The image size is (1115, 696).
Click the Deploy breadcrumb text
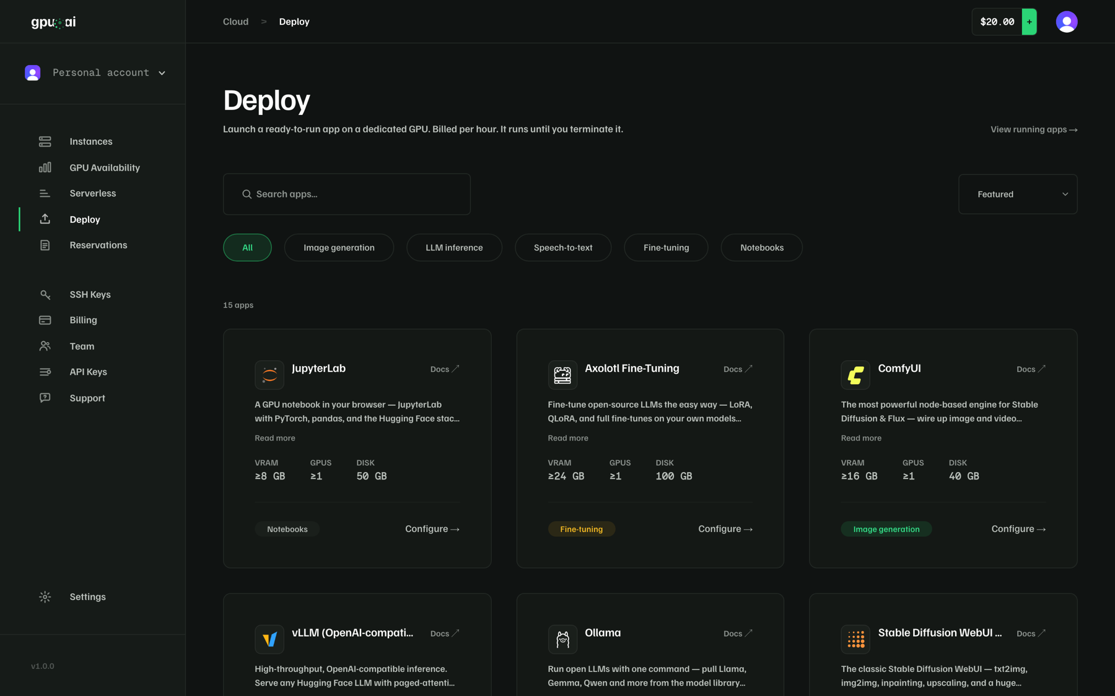click(294, 22)
